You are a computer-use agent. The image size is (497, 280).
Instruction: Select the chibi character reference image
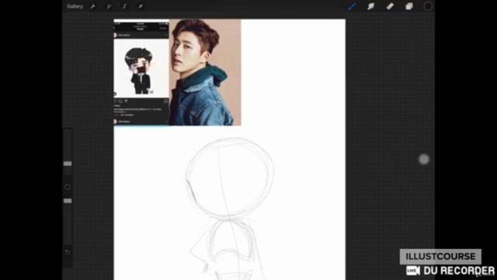tap(141, 68)
